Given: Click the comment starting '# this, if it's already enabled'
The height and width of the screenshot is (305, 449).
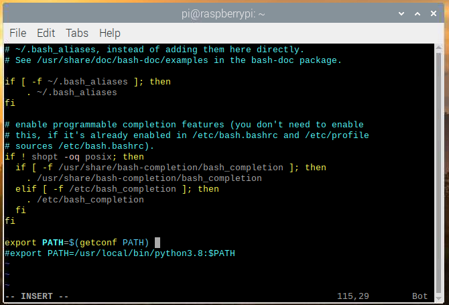Looking at the screenshot, I should coord(187,135).
